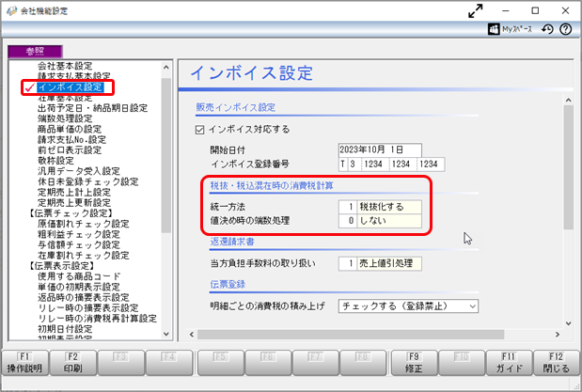582x392 pixels.
Task: Select 在庫割れチェック設定 item
Action: tap(83, 256)
